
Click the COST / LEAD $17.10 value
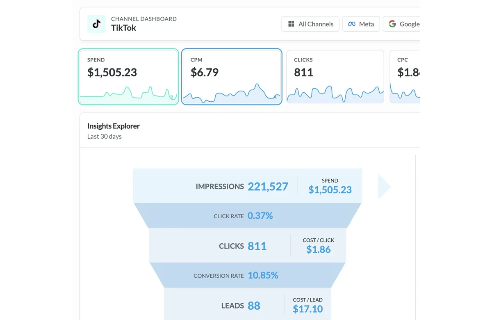[x=308, y=309]
